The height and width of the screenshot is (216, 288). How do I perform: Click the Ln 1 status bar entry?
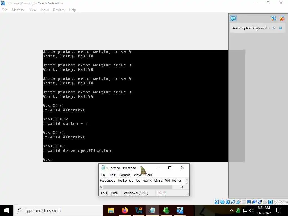coord(104,193)
